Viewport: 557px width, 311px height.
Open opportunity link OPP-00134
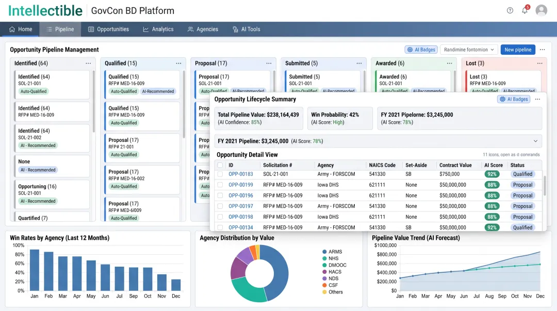[240, 227]
